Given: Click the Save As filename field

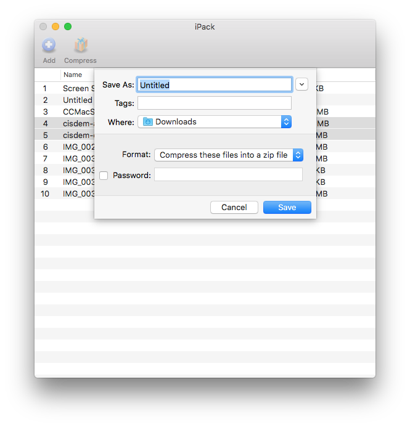Looking at the screenshot, I should (214, 85).
